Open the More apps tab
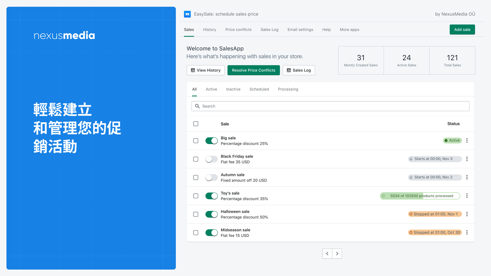 [350, 30]
